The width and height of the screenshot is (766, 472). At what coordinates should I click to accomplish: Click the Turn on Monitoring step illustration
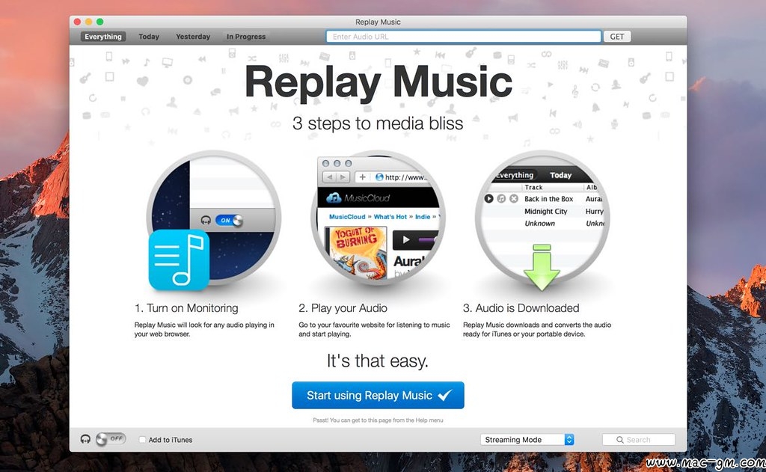pyautogui.click(x=213, y=218)
